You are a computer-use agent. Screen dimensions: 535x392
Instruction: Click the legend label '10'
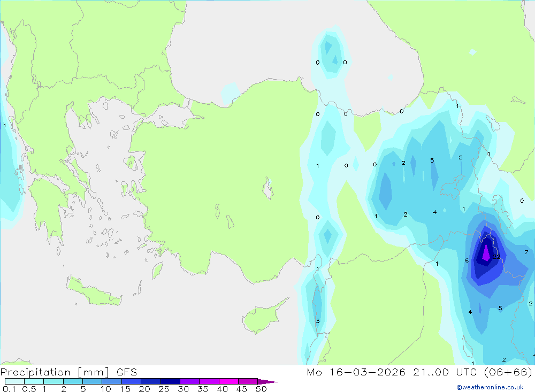point(106,389)
